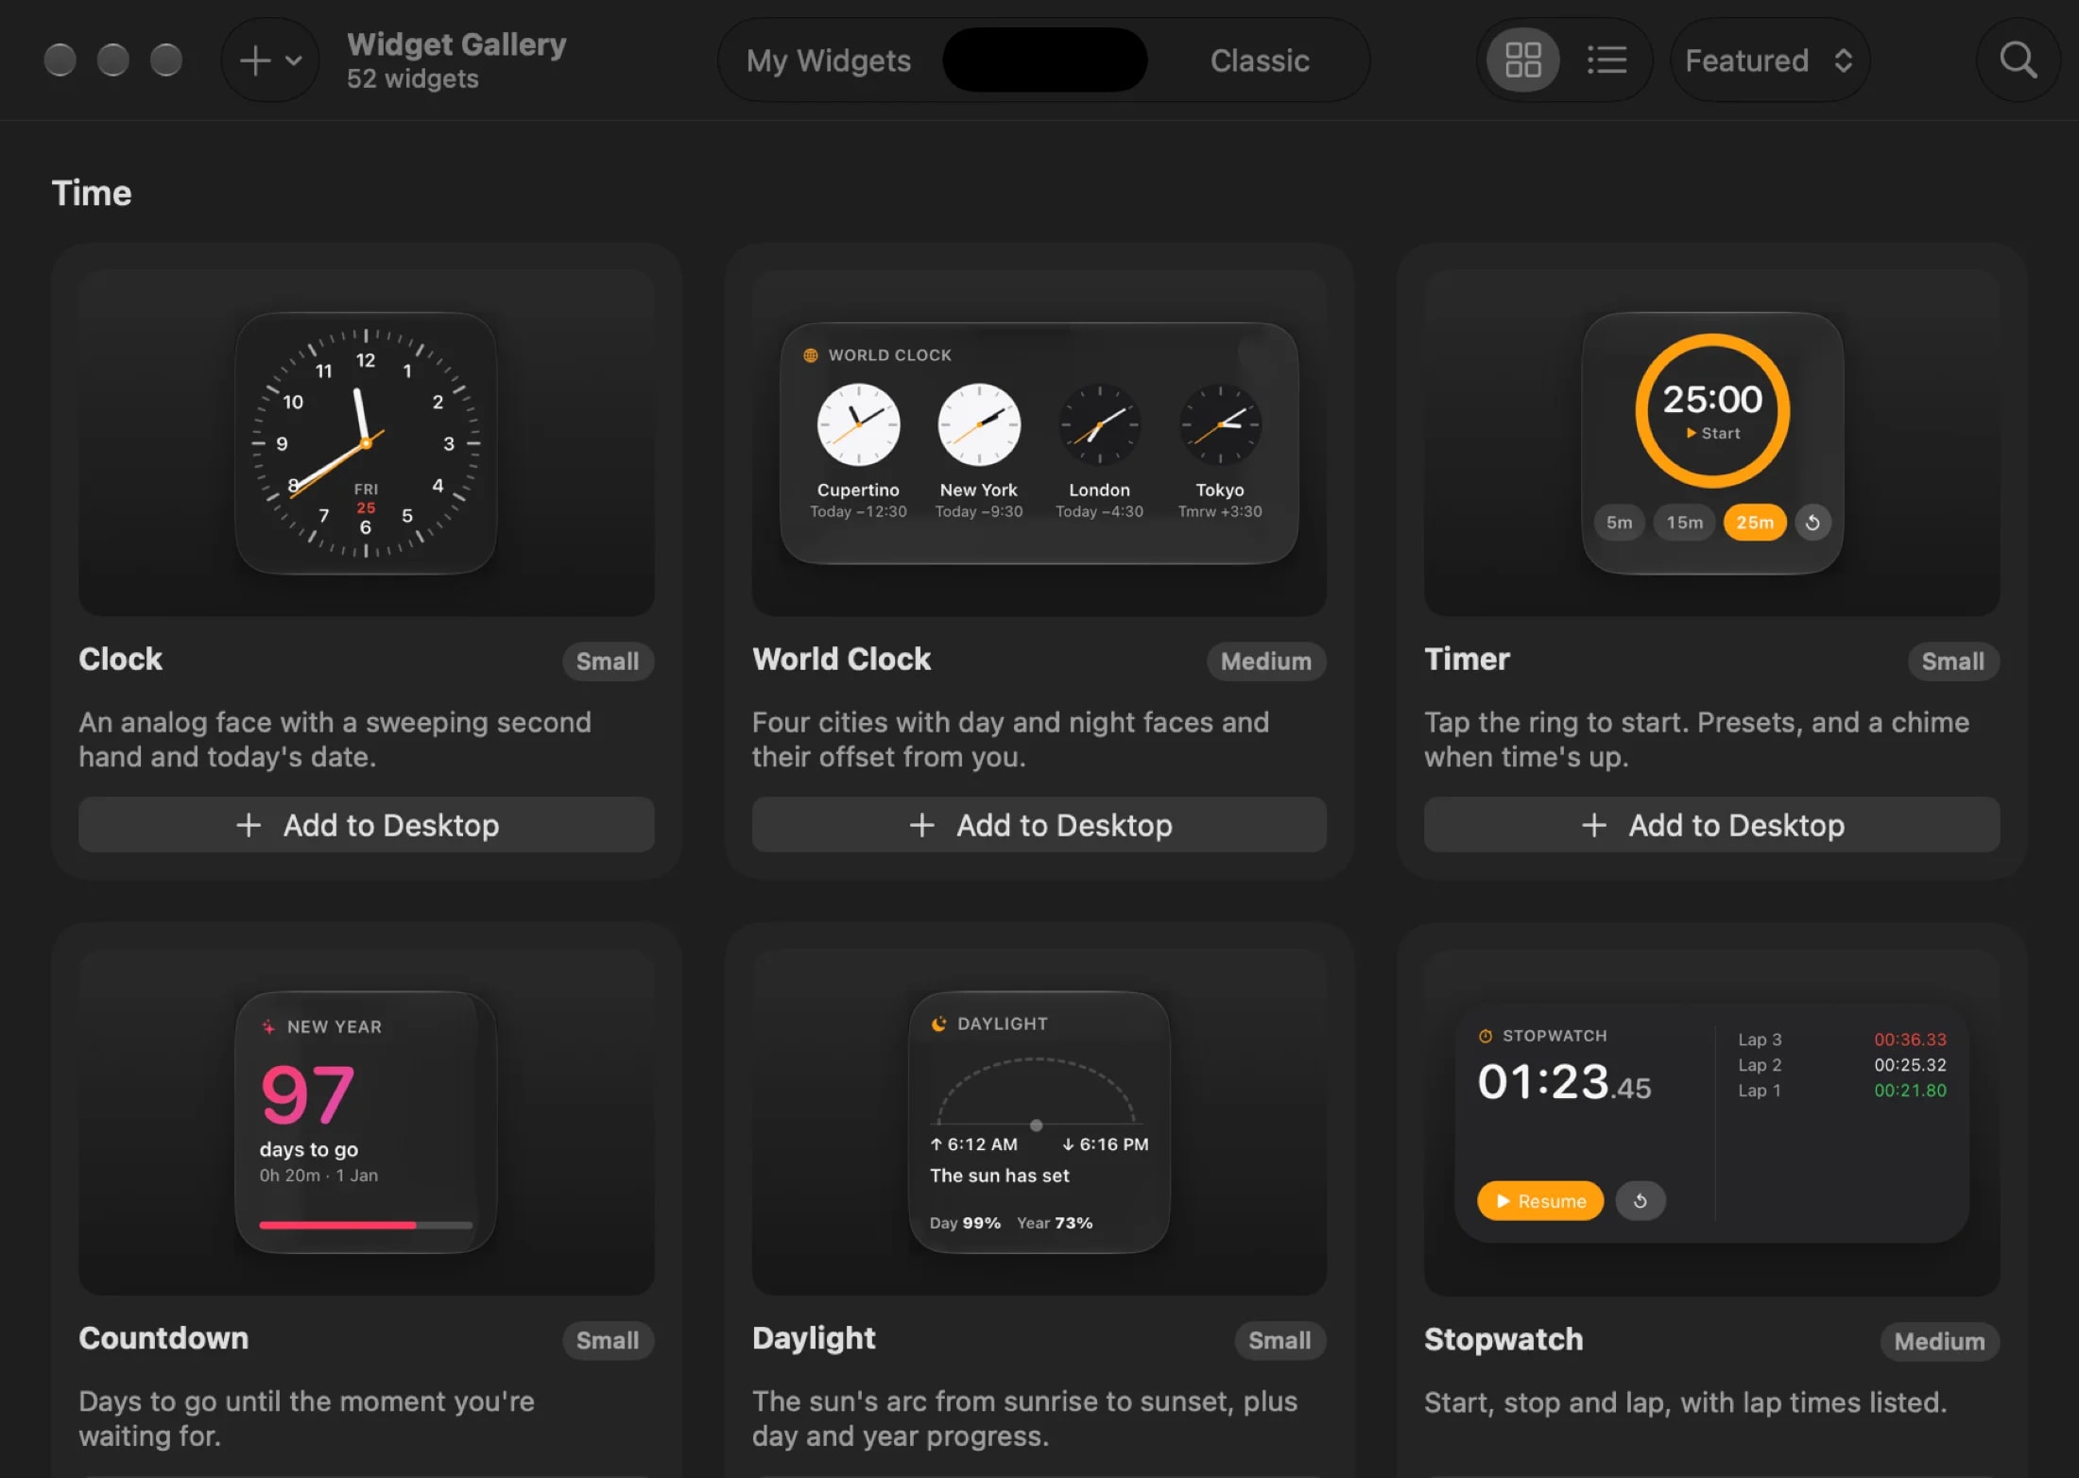Screen dimensions: 2079x1478
Task: Open the search magnifier icon
Action: pyautogui.click(x=2018, y=60)
